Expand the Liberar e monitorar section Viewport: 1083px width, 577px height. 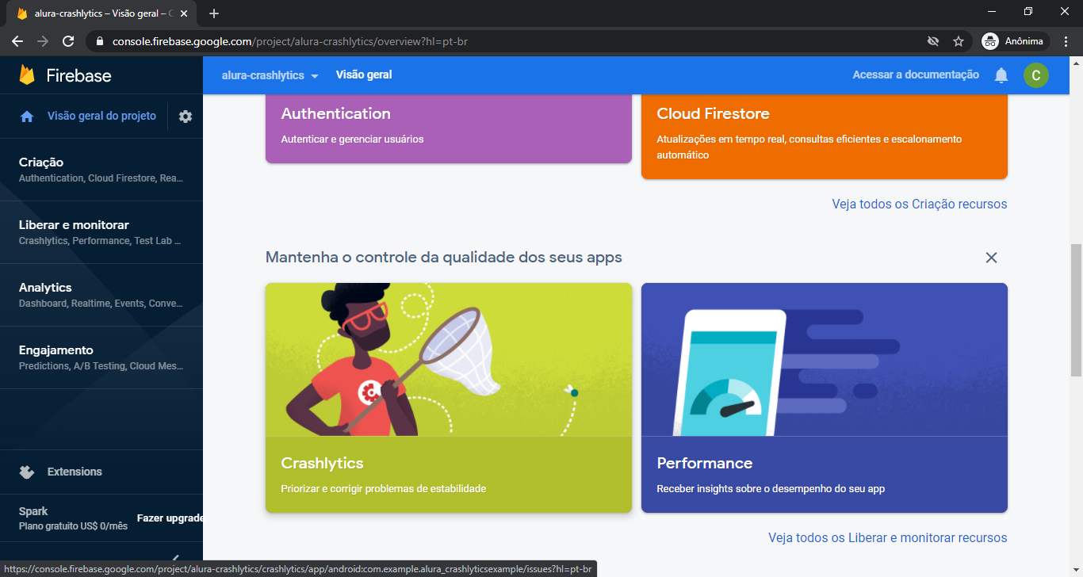click(101, 232)
